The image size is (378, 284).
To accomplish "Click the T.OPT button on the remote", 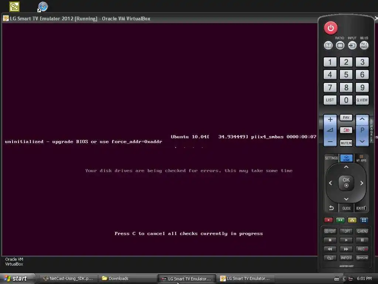I will pos(346,231).
